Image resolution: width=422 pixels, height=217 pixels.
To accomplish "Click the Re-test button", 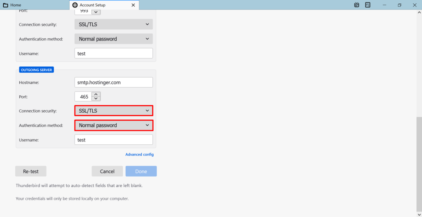I will (30, 171).
